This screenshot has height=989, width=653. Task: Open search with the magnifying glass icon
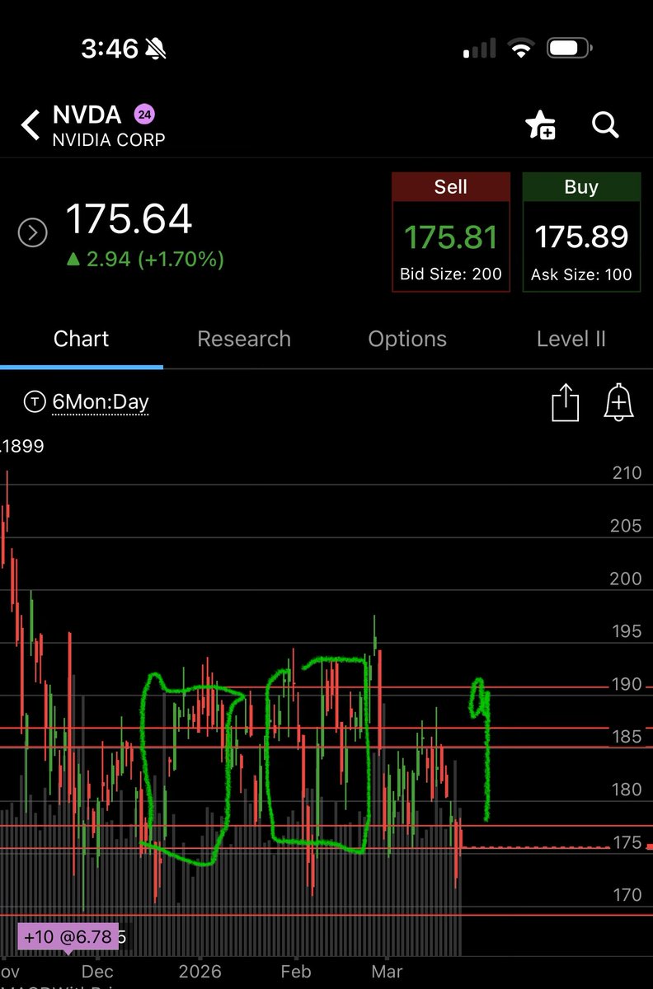605,125
